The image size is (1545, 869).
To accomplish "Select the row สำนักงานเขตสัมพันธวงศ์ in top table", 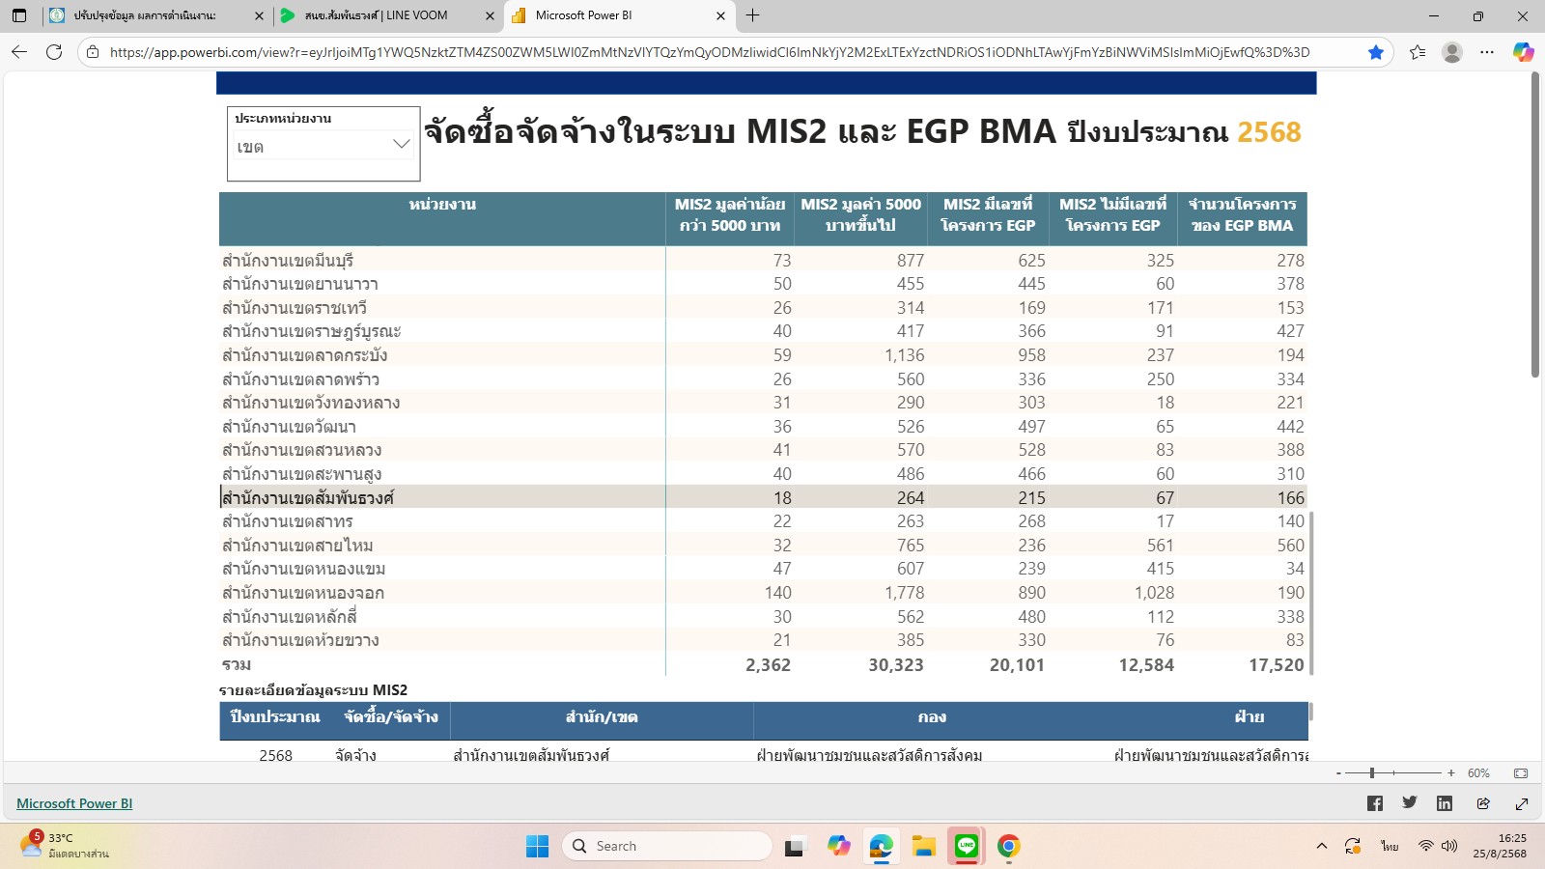I will (x=763, y=497).
